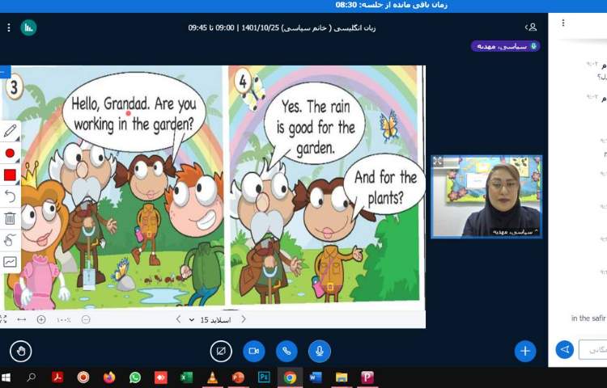The width and height of the screenshot is (607, 388).
Task: Toggle multi-user whiteboard mode
Action: [10, 262]
